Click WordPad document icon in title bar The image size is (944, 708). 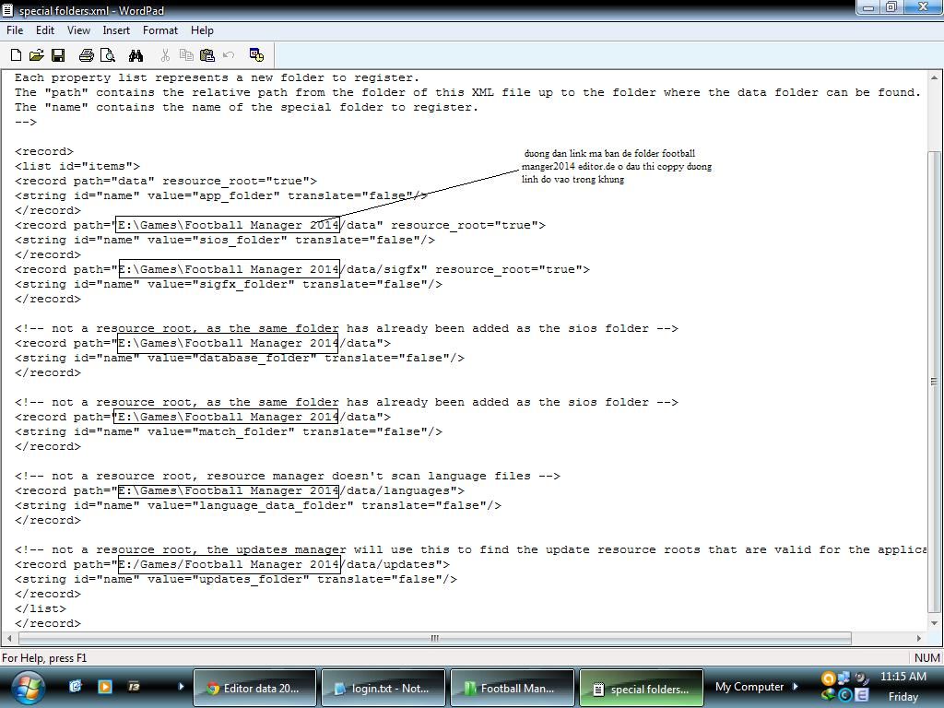(x=7, y=10)
